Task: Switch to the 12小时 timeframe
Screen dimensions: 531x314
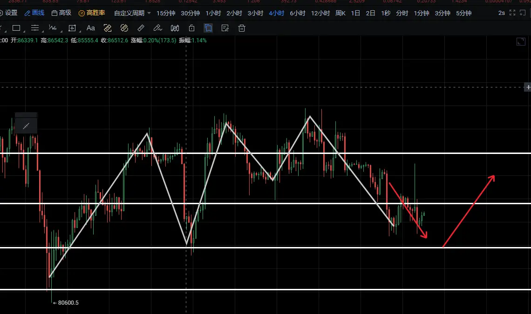Action: pyautogui.click(x=320, y=13)
